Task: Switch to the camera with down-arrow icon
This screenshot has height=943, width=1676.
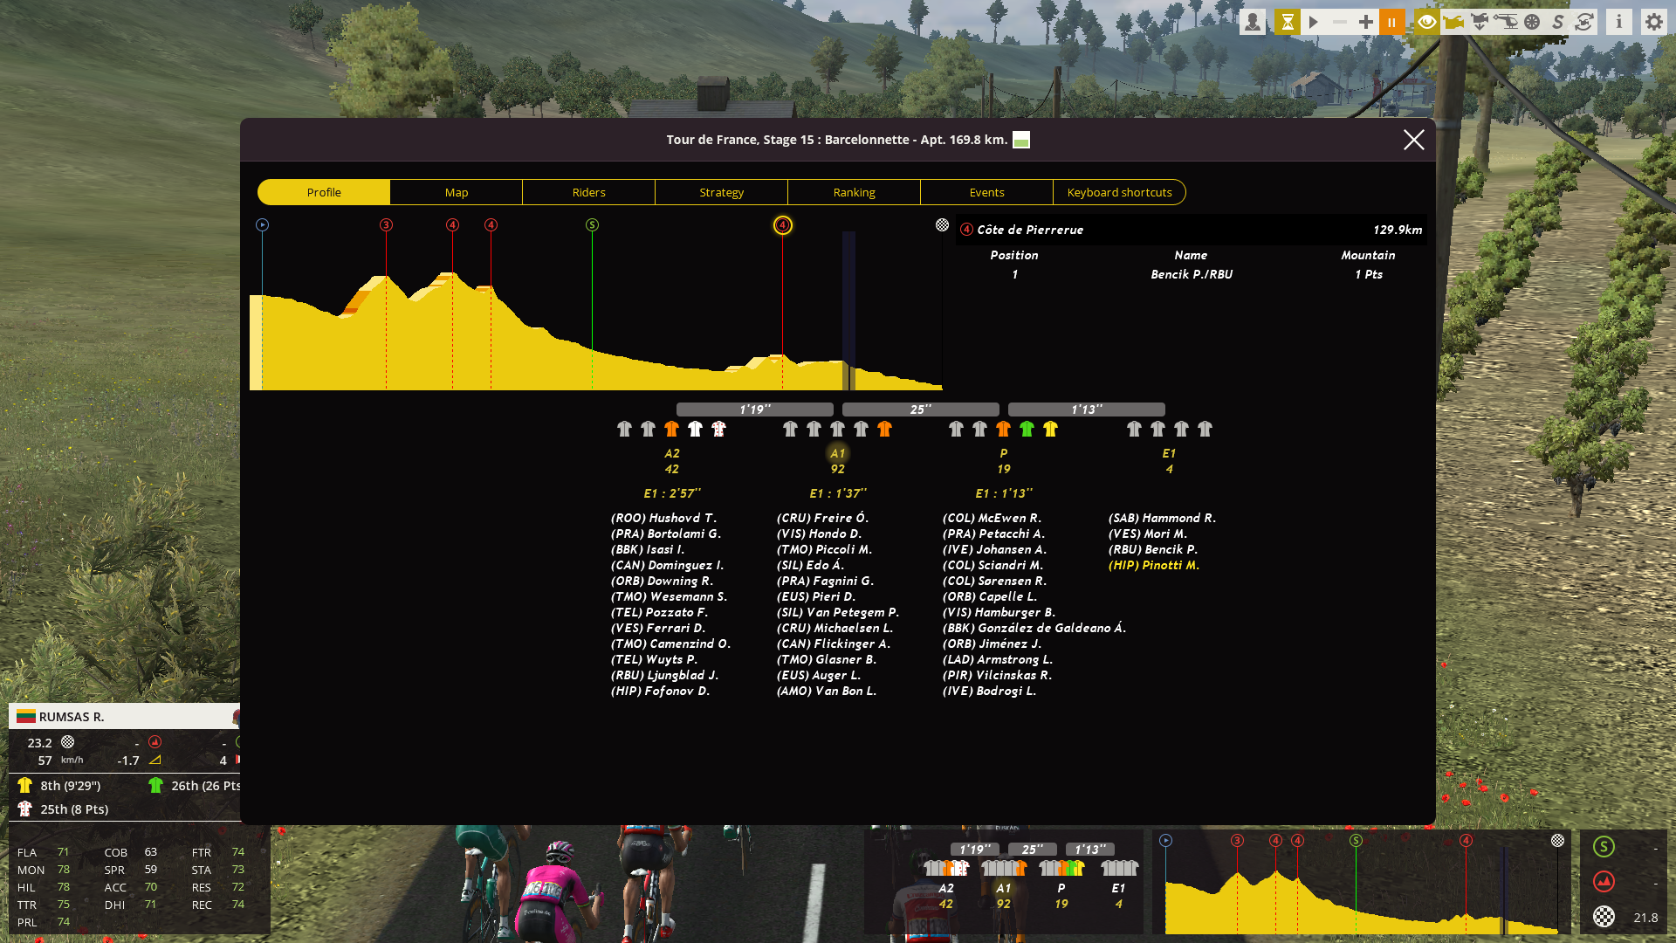Action: [1480, 22]
